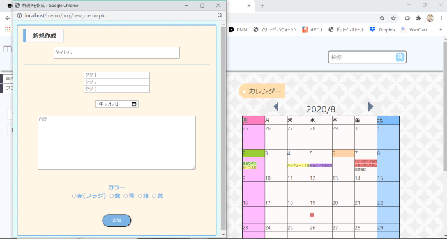Open the date picker calendar icon

(x=134, y=104)
